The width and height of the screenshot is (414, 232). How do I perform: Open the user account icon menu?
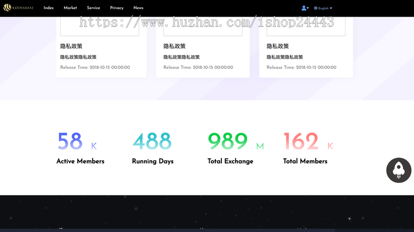[x=305, y=8]
